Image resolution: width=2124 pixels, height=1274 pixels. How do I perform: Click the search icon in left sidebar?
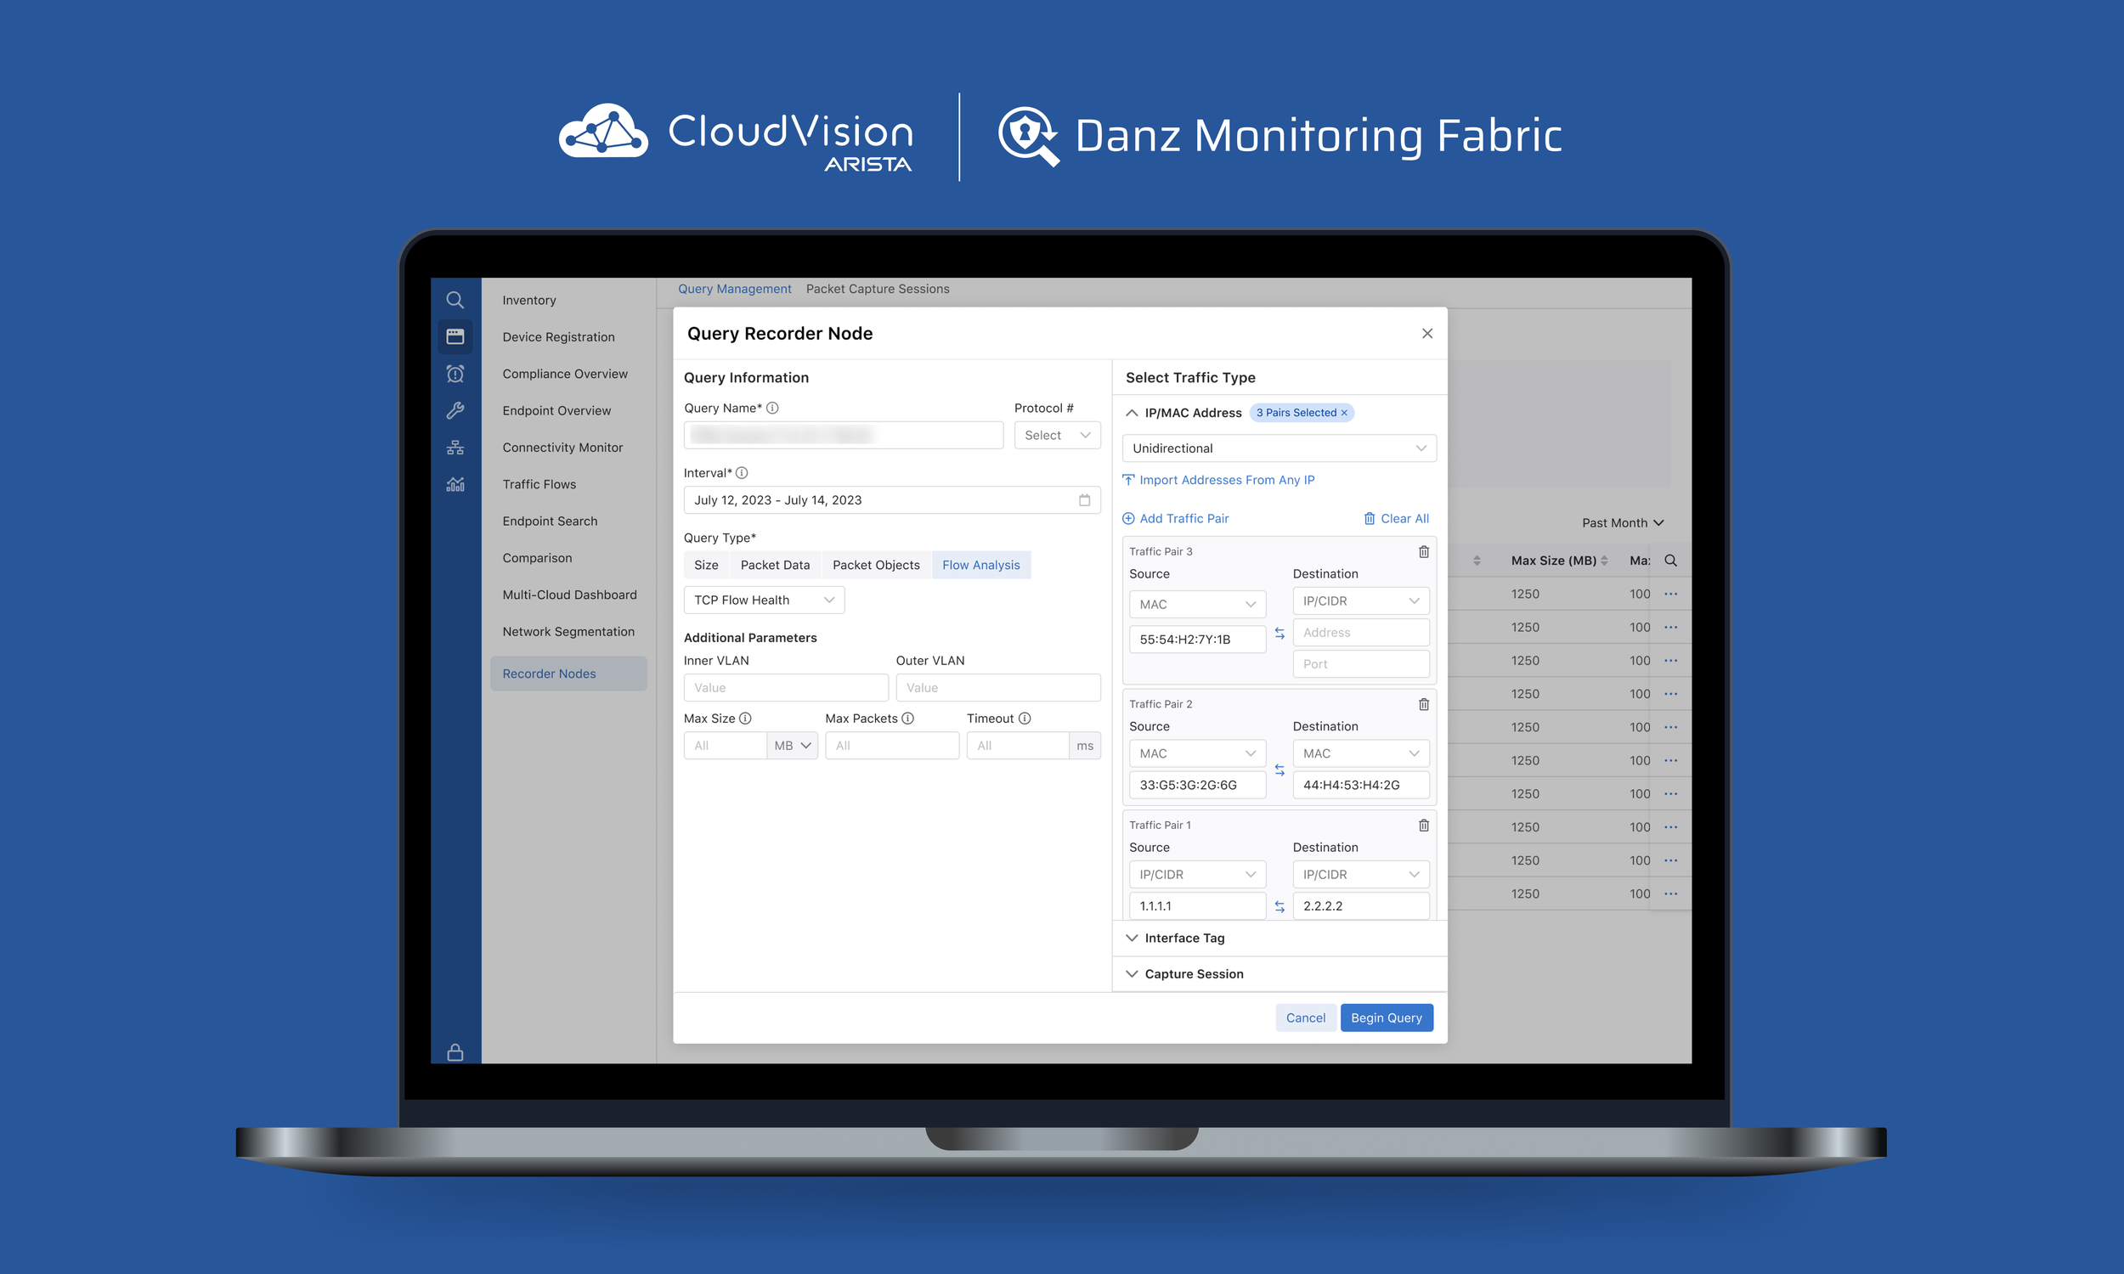(x=455, y=300)
